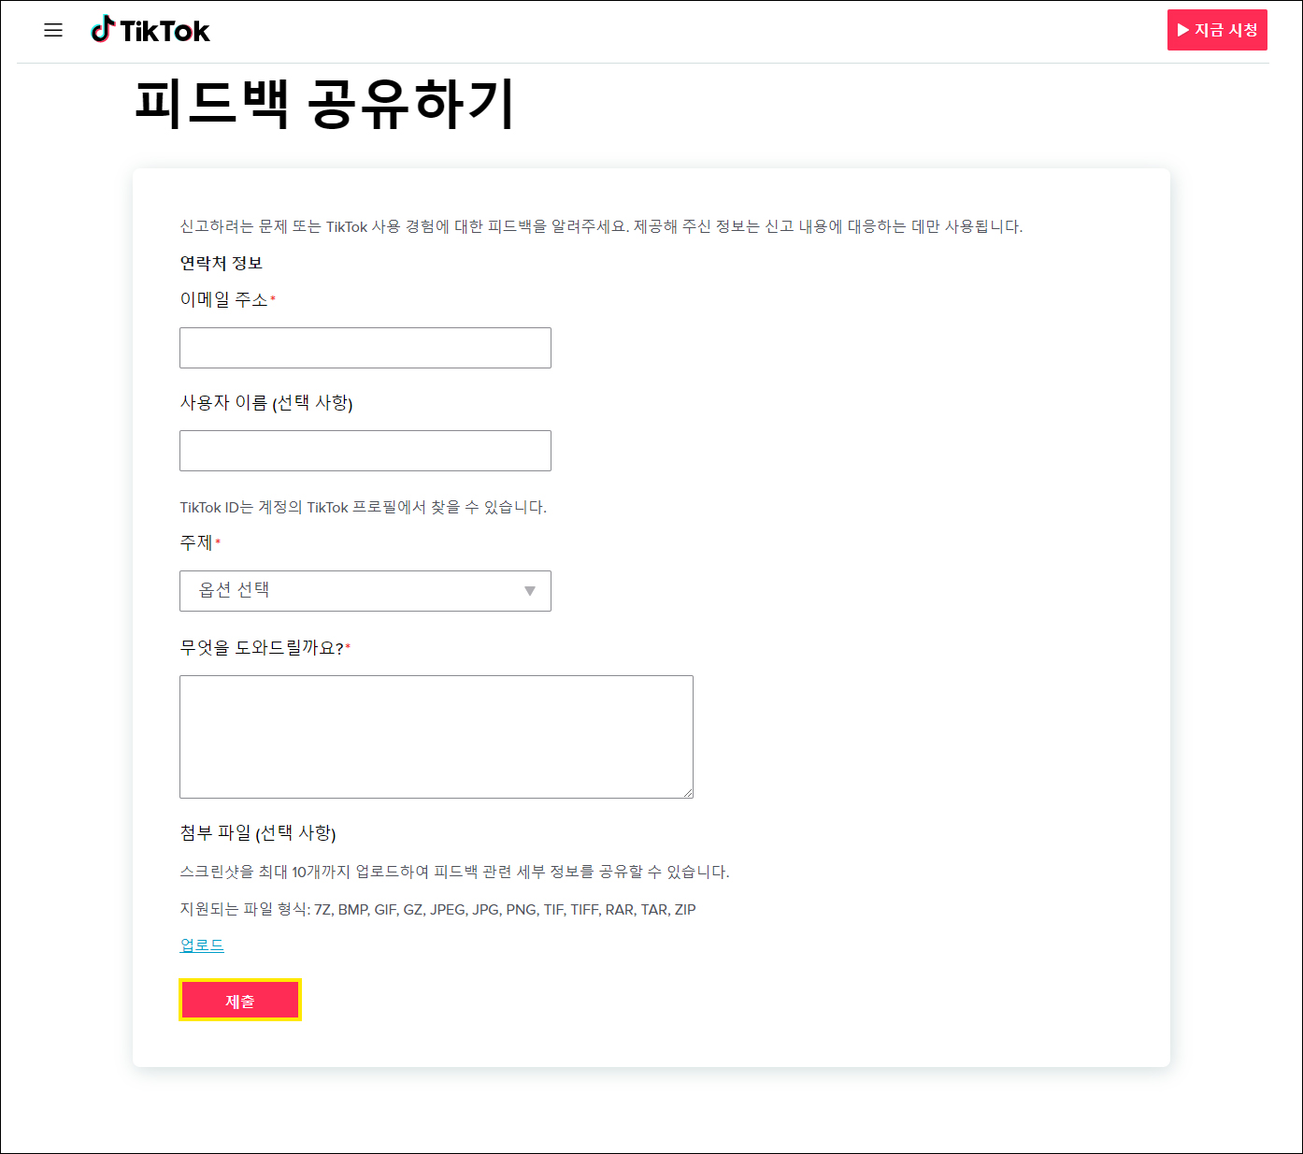Focus the 이메일 주소 input field

point(365,348)
